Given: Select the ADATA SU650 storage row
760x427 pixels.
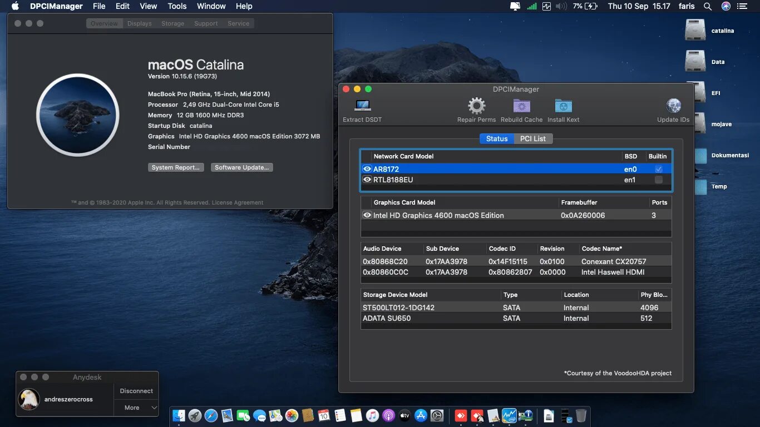Looking at the screenshot, I should click(x=516, y=318).
